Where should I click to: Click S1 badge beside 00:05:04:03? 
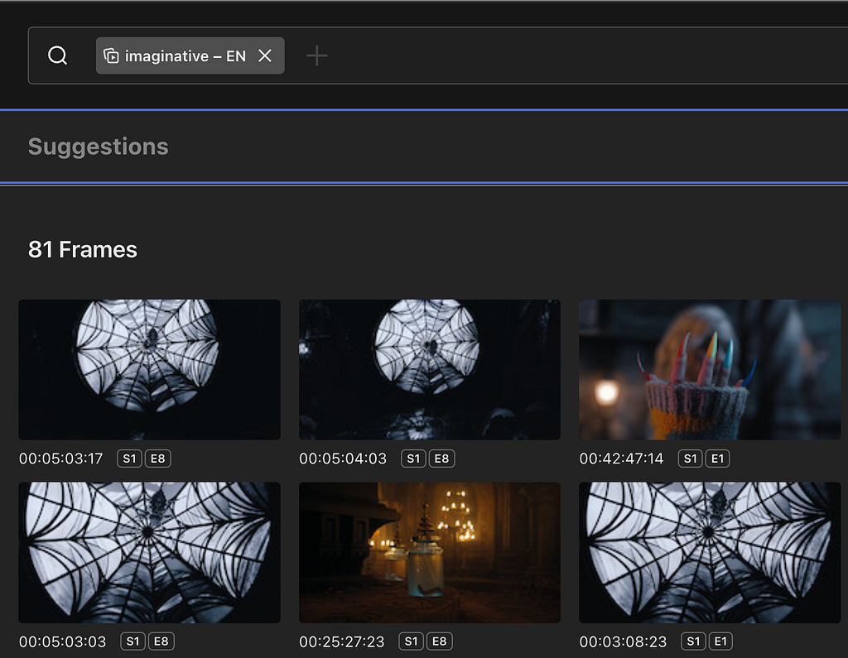(x=413, y=459)
